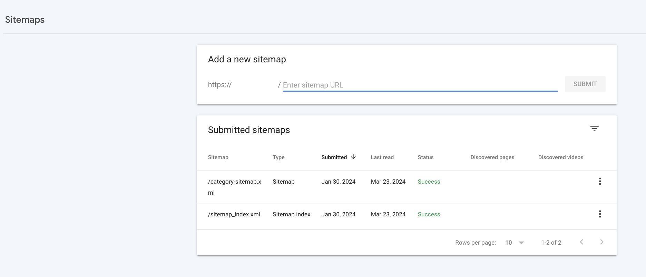Click the Status column header

pos(425,157)
